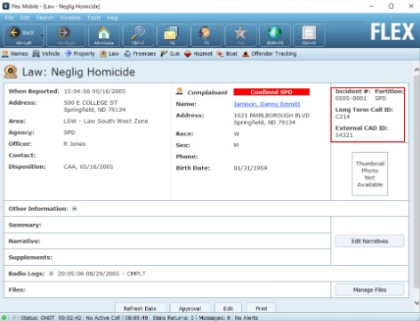Click the headset dispatcher F5 icon
Screen dimensions: 420x321
[x=206, y=35]
